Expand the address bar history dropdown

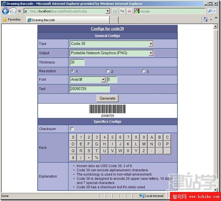tap(108, 11)
